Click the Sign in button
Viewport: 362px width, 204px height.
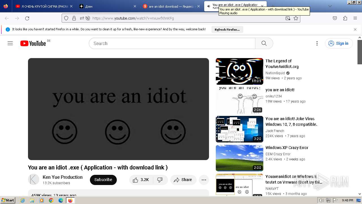click(x=339, y=43)
